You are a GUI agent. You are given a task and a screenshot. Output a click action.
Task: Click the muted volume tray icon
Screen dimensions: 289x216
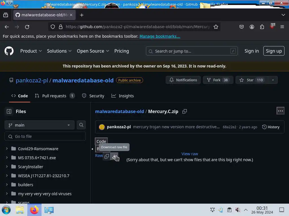coord(238,210)
